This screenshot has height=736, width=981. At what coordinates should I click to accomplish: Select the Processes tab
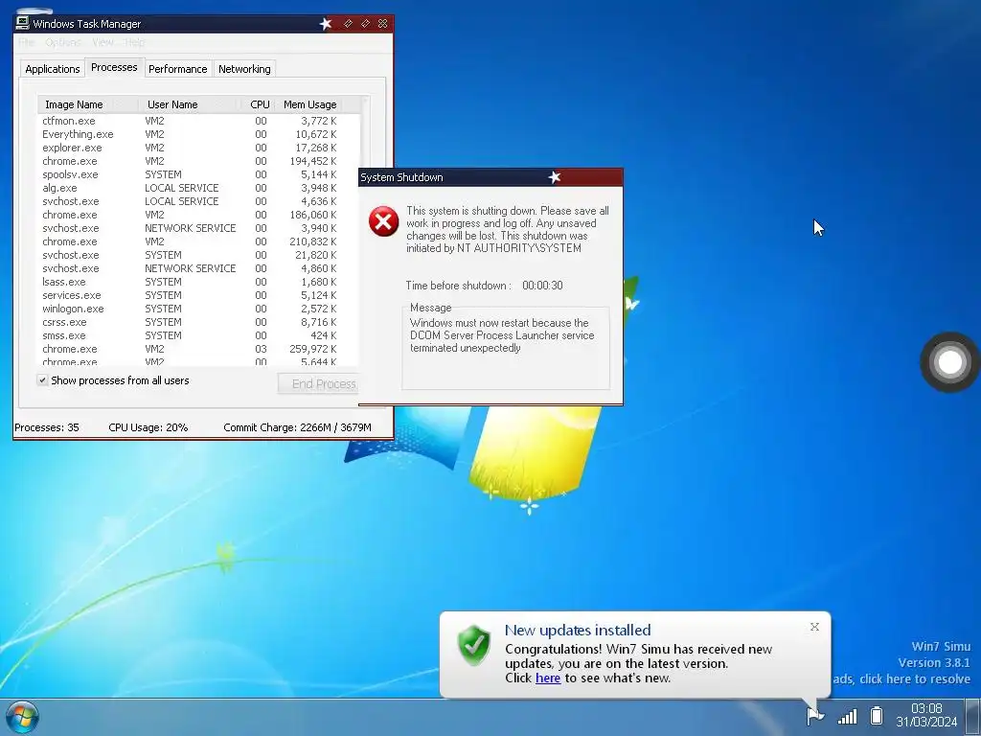[114, 67]
